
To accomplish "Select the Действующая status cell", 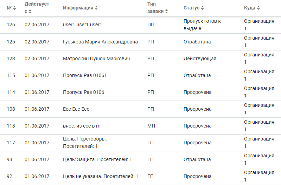I will click(200, 59).
